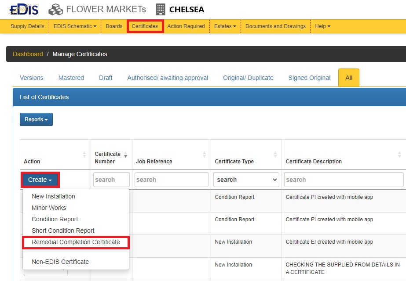Sort by Certificate Type column arrows
The width and height of the screenshot is (406, 281).
point(275,155)
